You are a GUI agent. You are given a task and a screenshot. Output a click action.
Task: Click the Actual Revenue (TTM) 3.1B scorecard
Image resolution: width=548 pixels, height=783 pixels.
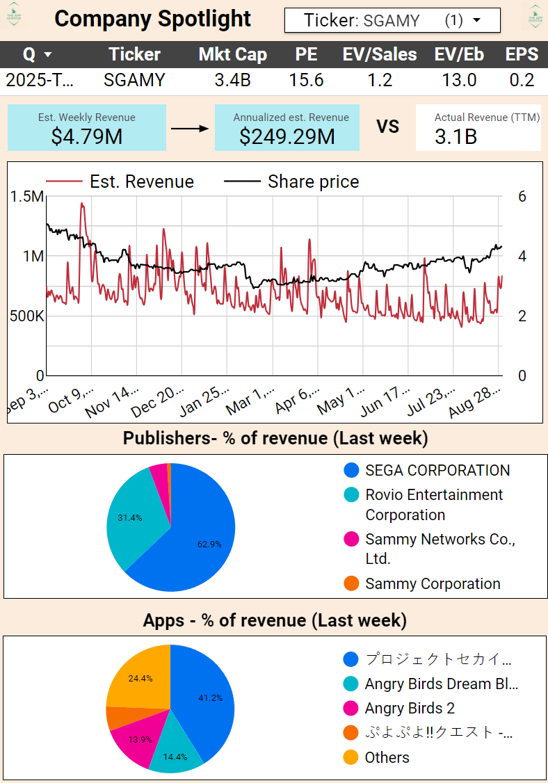478,128
